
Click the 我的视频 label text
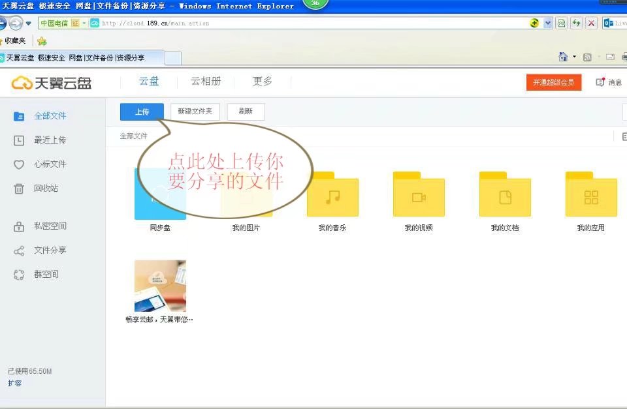[x=419, y=228]
